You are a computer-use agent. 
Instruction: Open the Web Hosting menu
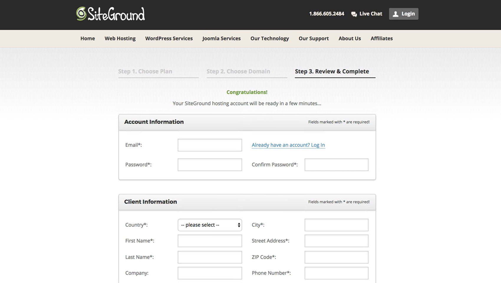(120, 38)
